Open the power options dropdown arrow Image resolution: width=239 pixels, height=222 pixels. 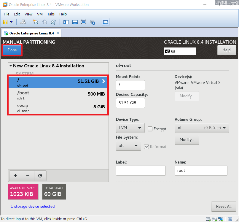pyautogui.click(x=12, y=22)
